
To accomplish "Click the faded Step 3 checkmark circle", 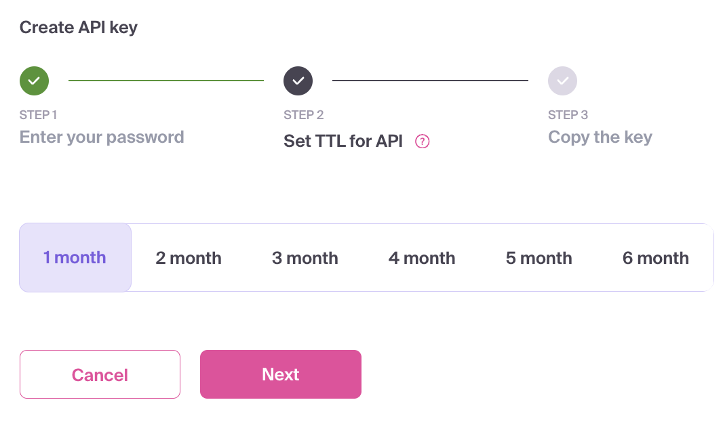I will pos(562,81).
